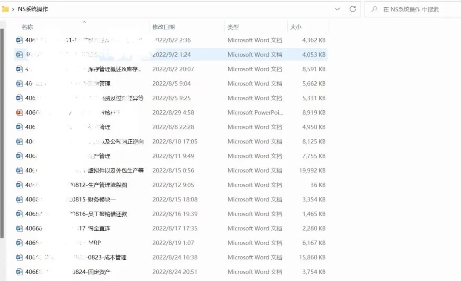Sort files by the 大小 column header
The width and height of the screenshot is (461, 281).
pos(296,27)
